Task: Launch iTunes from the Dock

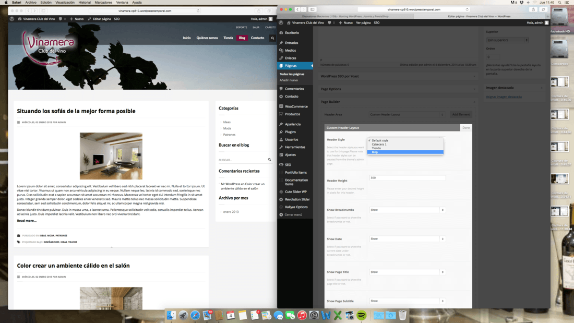Action: 302,315
